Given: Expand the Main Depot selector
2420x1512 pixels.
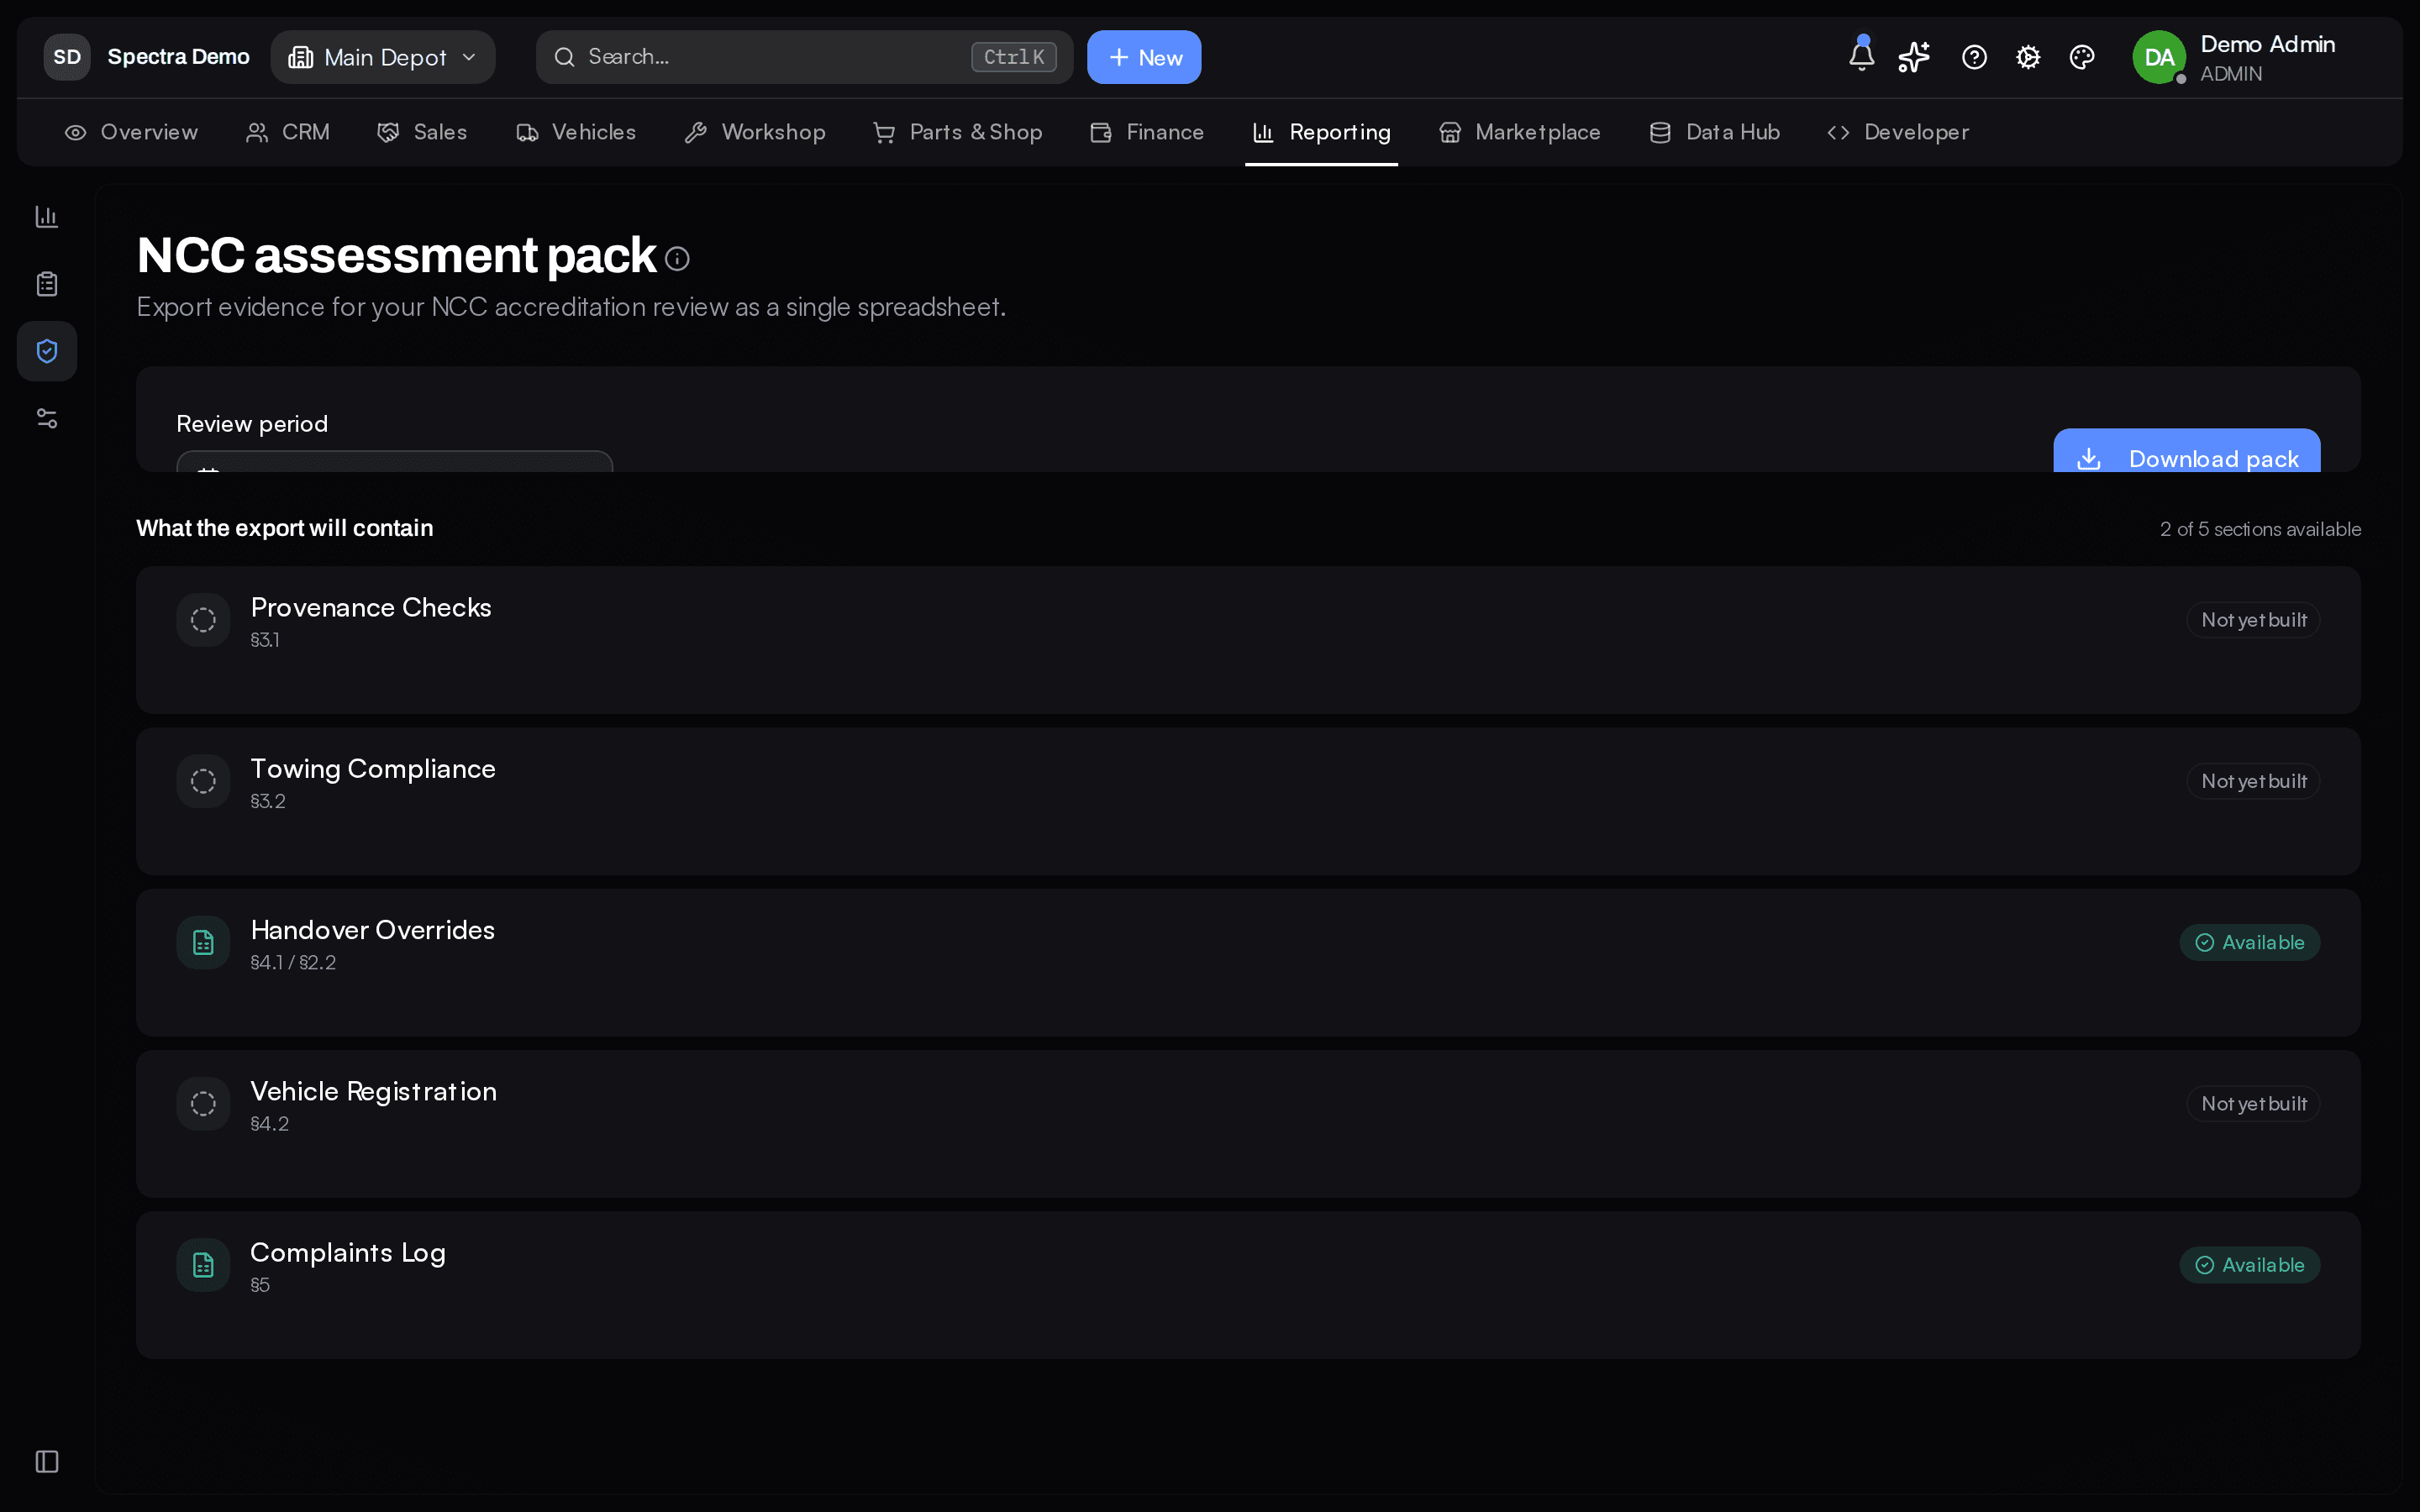Looking at the screenshot, I should click(383, 57).
